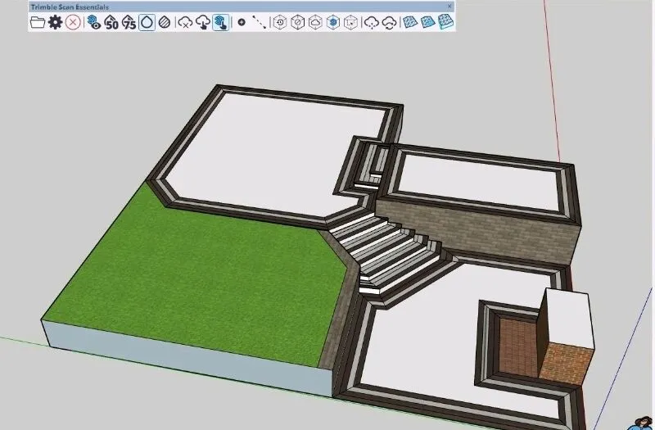Select the second blue mesh grid tool
Image resolution: width=655 pixels, height=430 pixels.
click(427, 22)
